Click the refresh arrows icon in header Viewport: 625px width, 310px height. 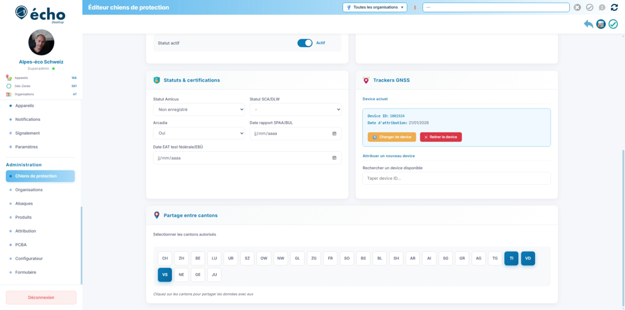pyautogui.click(x=614, y=7)
